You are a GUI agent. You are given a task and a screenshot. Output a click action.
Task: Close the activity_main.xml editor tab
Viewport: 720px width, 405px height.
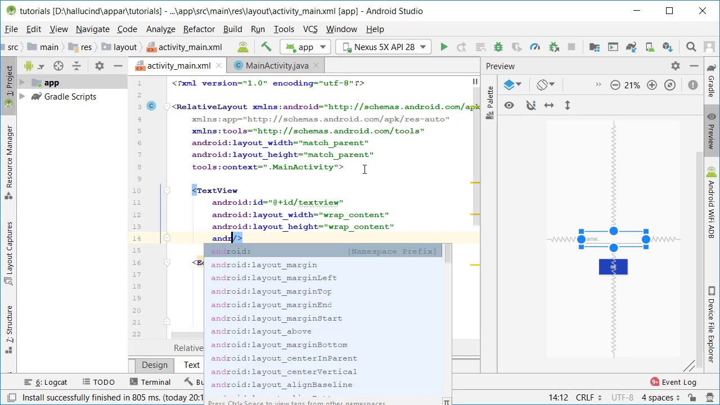[x=219, y=66]
